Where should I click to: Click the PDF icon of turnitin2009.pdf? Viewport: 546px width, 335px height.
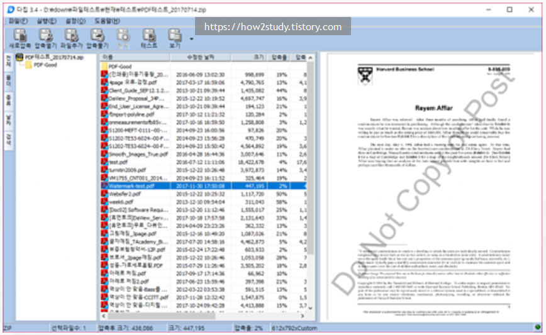click(x=104, y=170)
